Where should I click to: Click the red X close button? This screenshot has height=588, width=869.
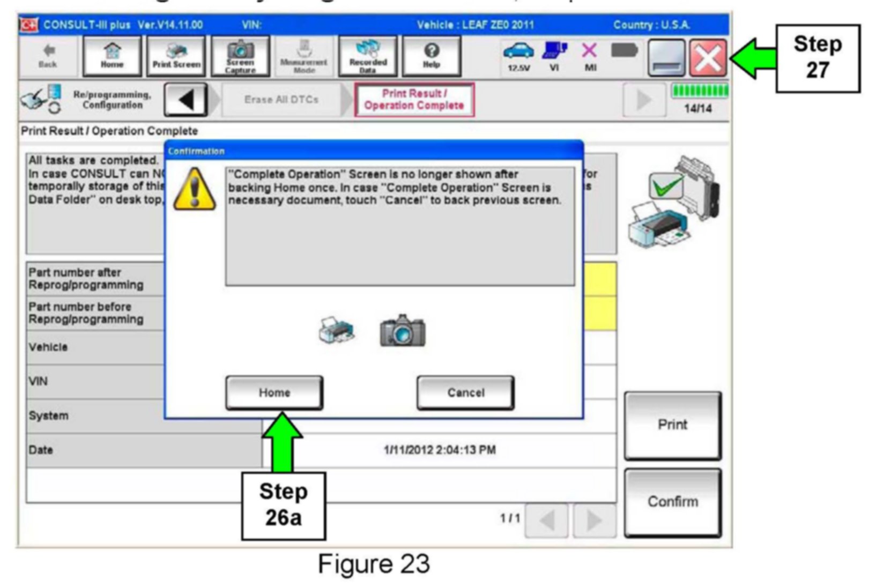pyautogui.click(x=708, y=58)
